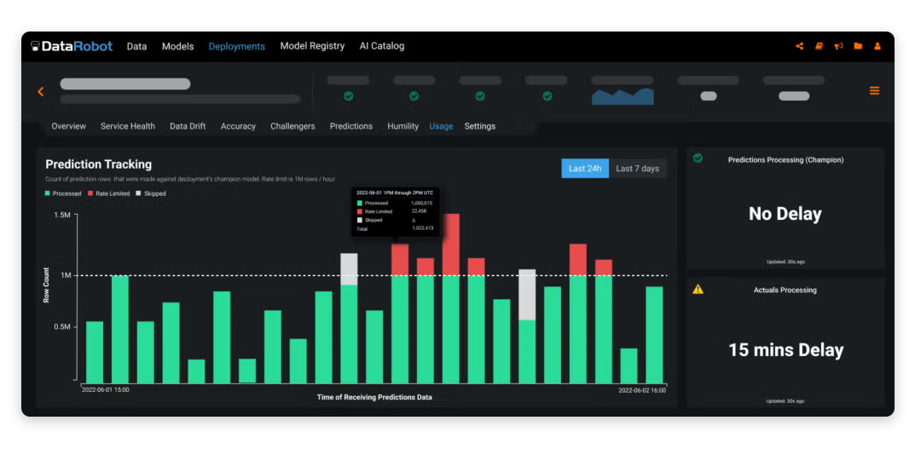915x449 pixels.
Task: Click the Prediction Tracking heading
Action: 99,164
